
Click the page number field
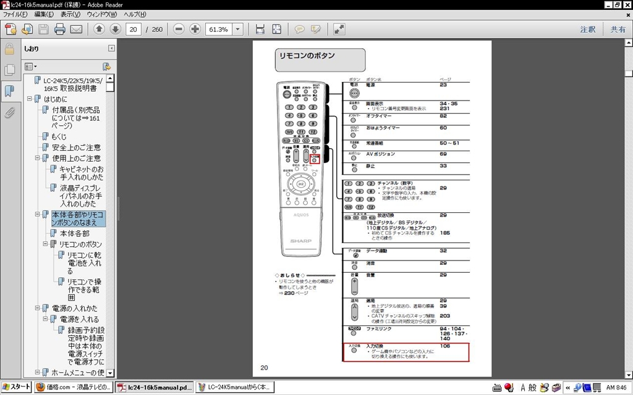134,30
